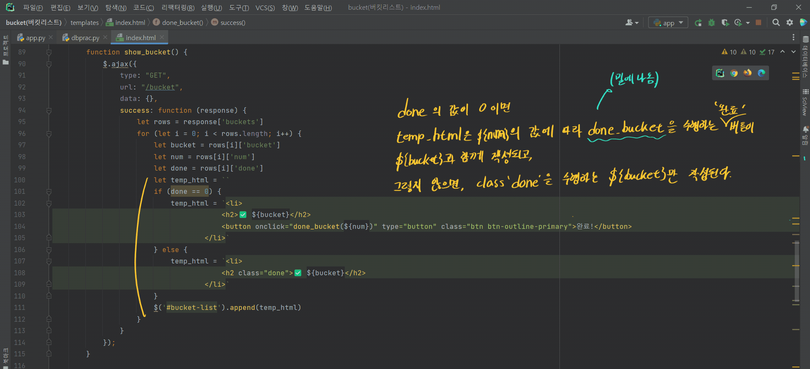Stop the running process with the Stop icon
This screenshot has height=369, width=810.
758,23
